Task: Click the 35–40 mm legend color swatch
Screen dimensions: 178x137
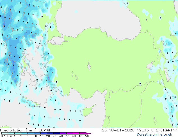Action: coord(69,133)
